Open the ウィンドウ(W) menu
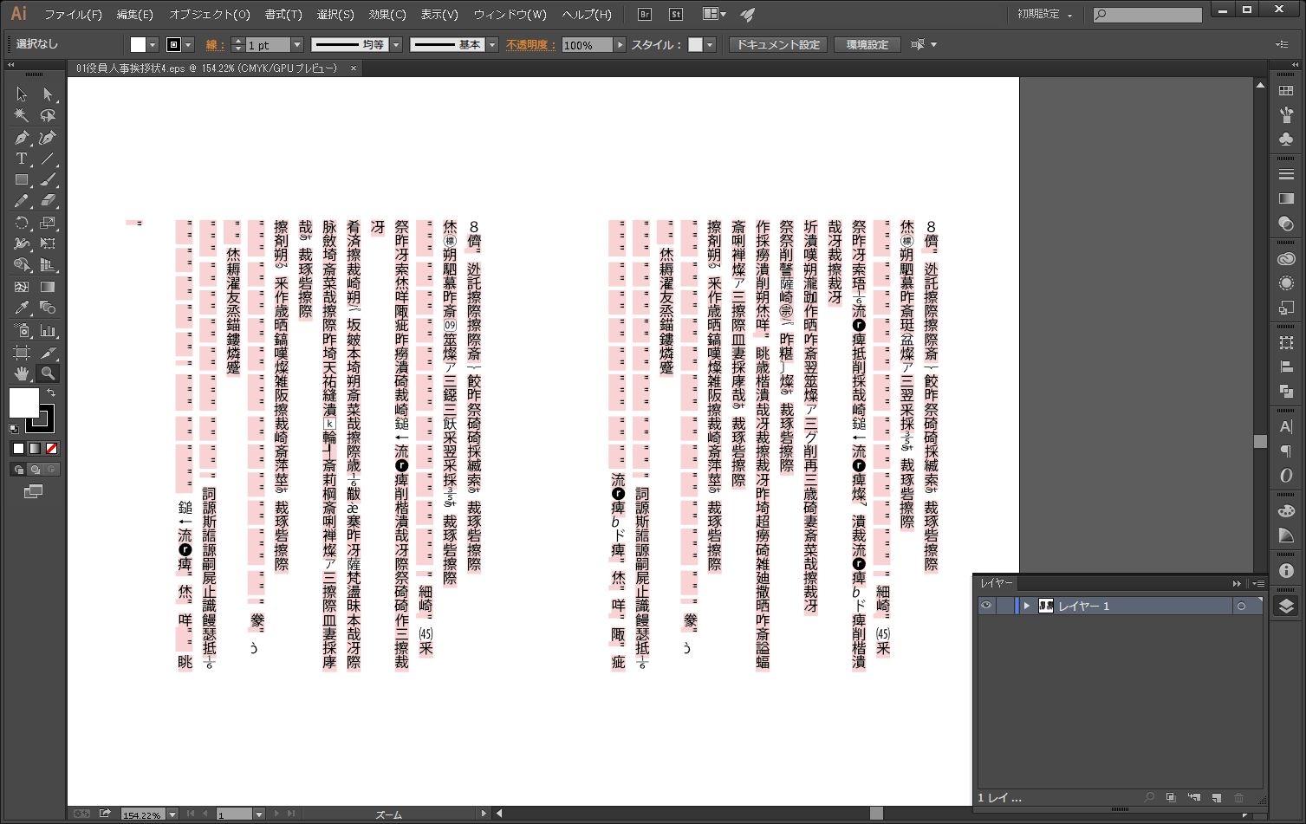1306x824 pixels. point(510,15)
